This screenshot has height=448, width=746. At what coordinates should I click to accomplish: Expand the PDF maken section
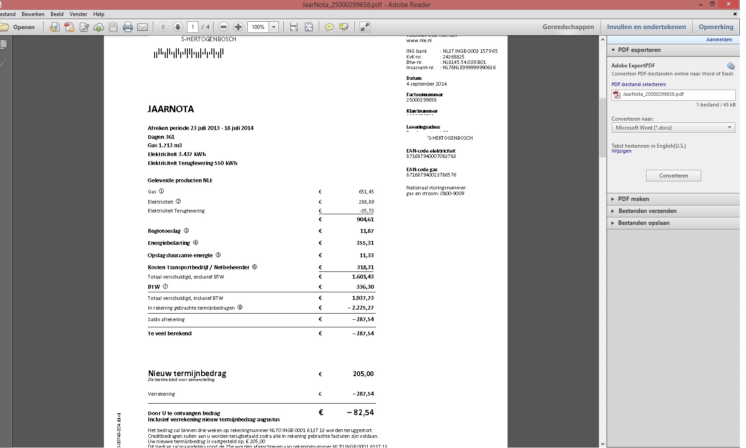click(633, 199)
